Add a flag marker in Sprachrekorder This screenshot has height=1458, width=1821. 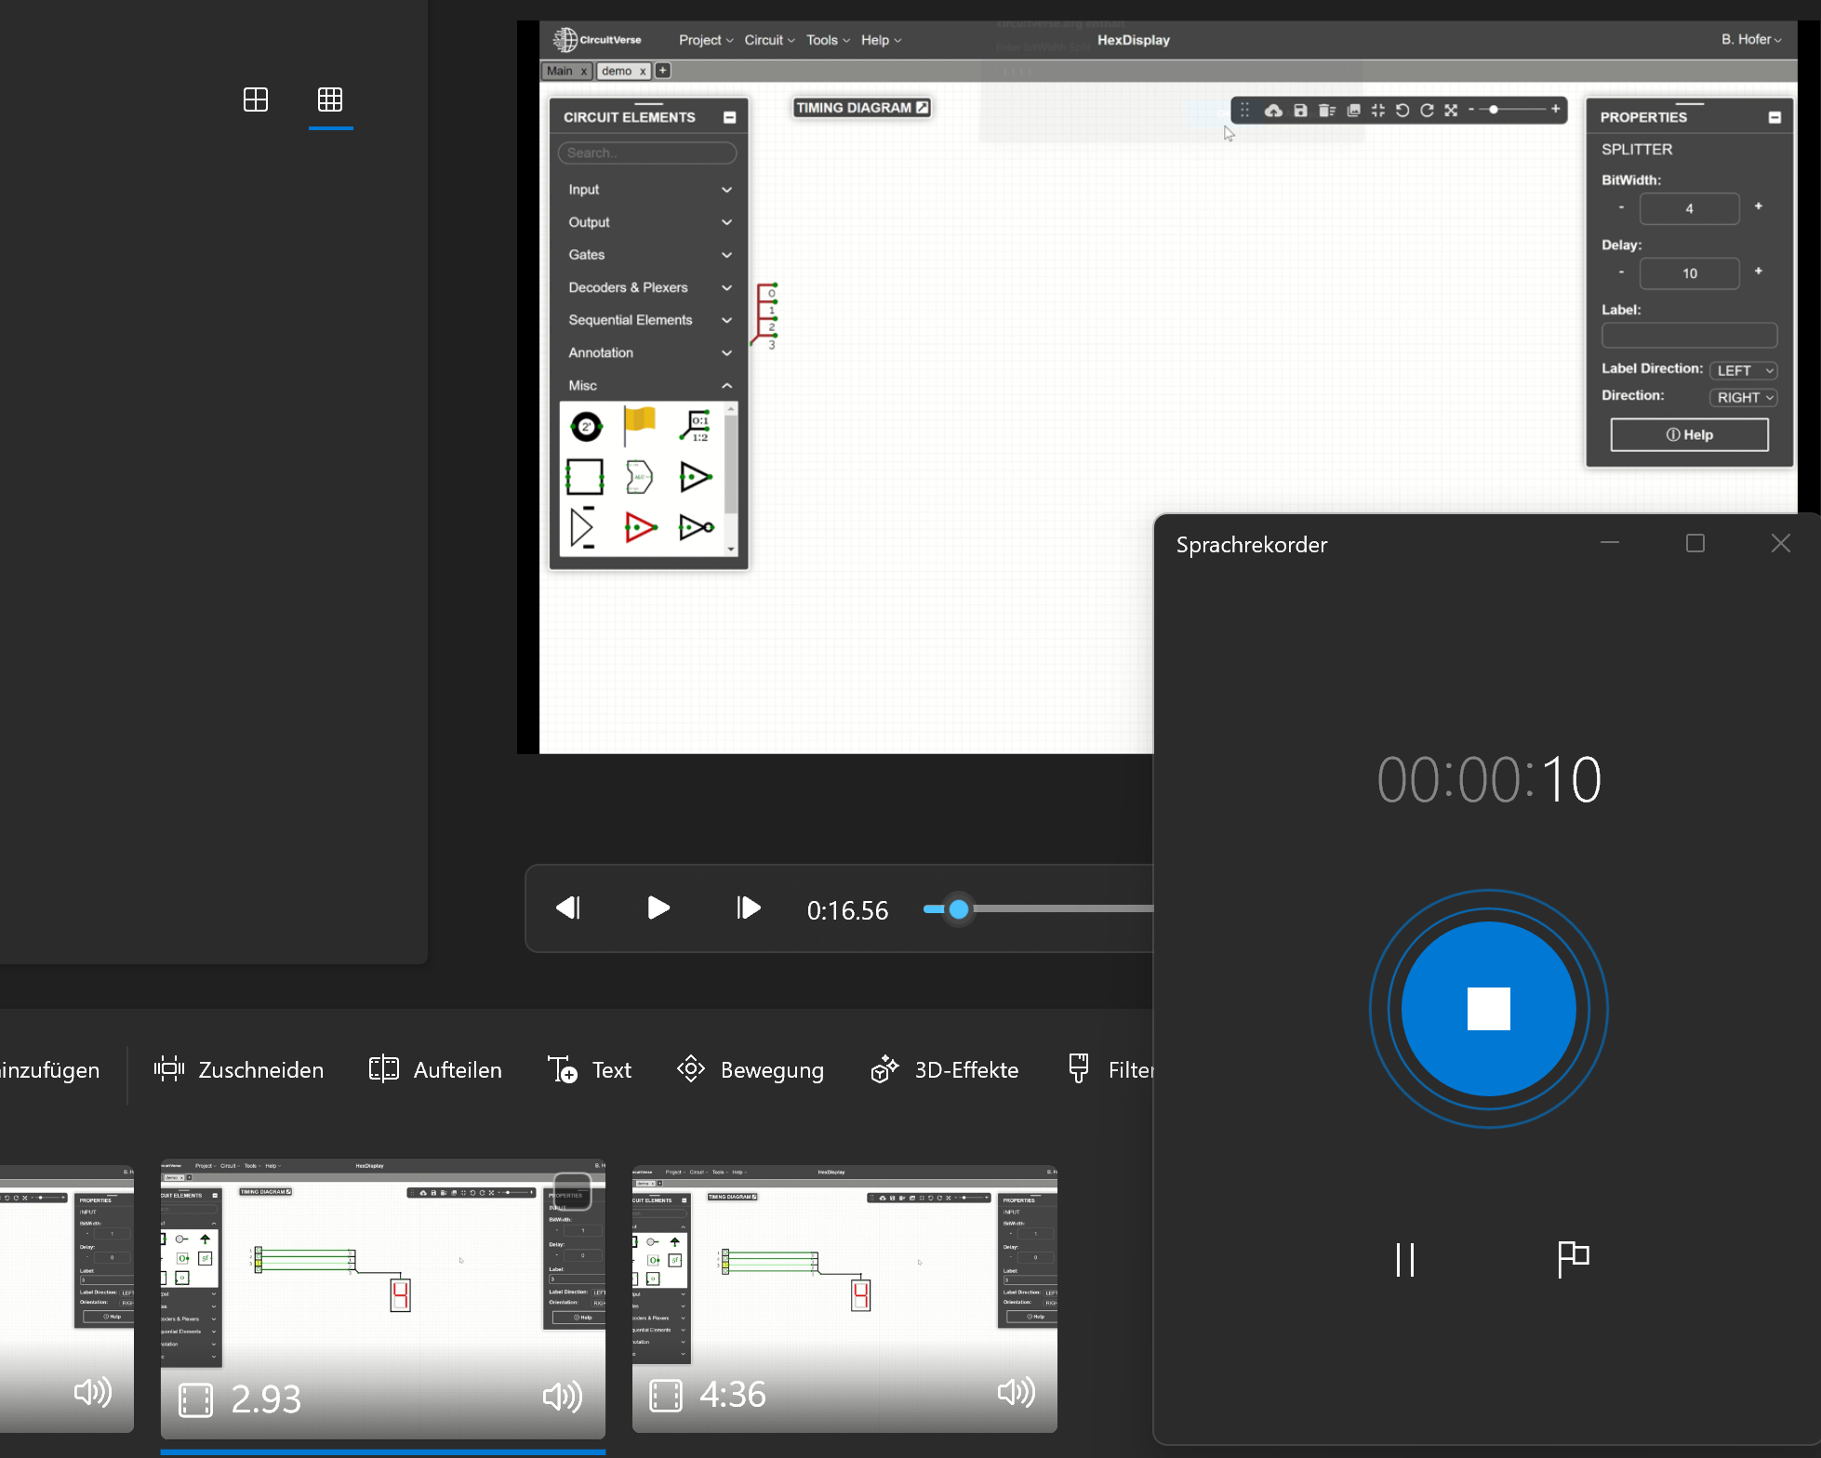click(1573, 1259)
